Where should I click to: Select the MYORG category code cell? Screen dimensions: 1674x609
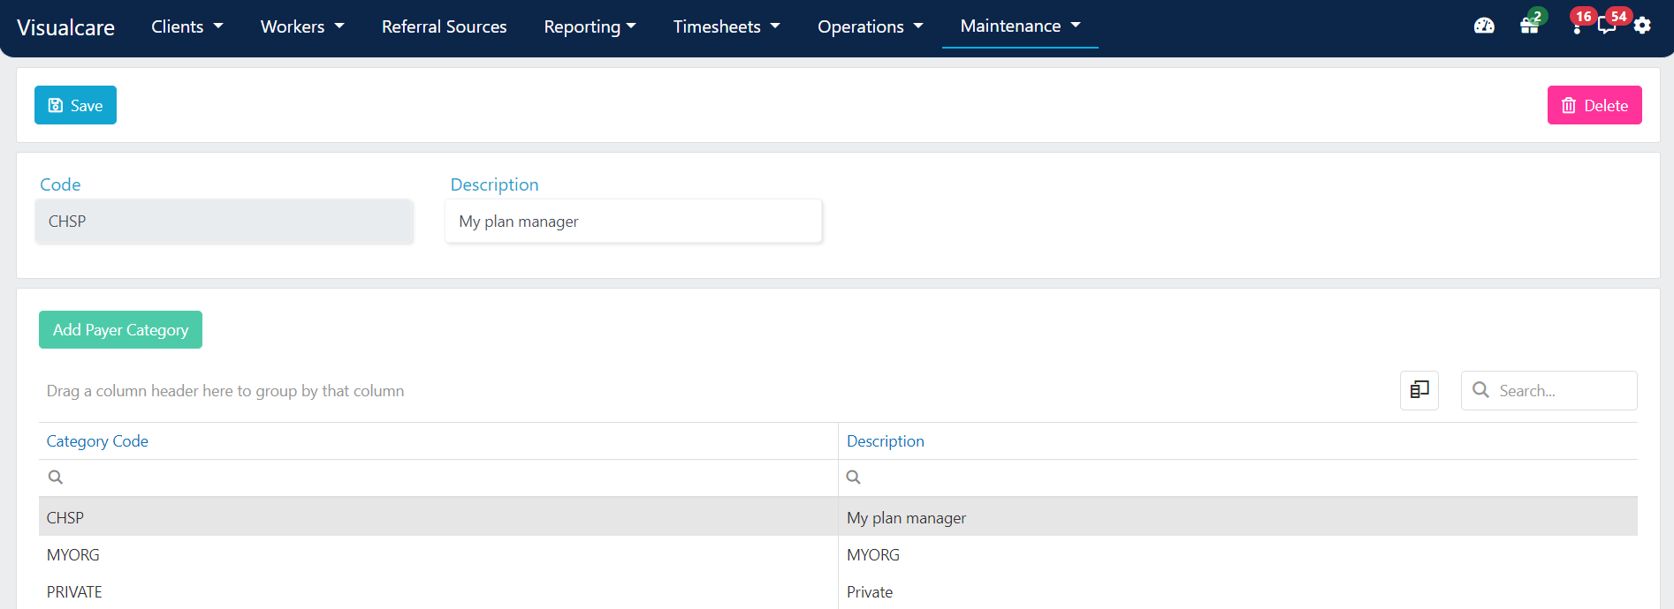click(x=438, y=554)
